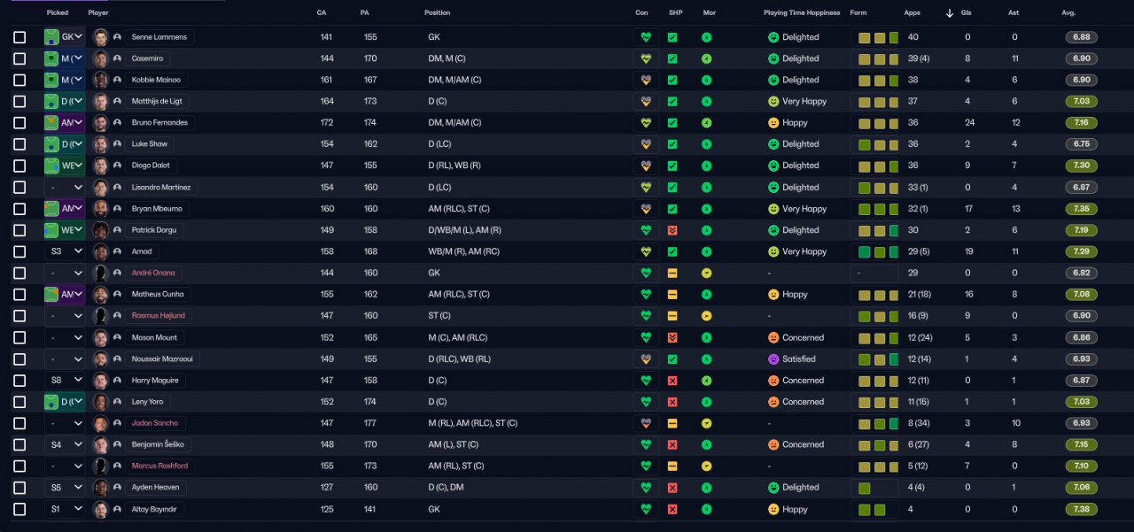Viewport: 1134px width, 532px height.
Task: Click Casemiro's condition heart icon
Action: point(646,58)
